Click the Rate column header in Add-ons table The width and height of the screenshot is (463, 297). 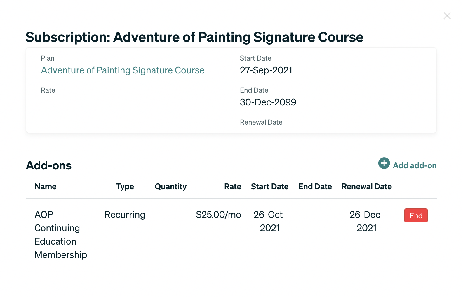coord(232,187)
